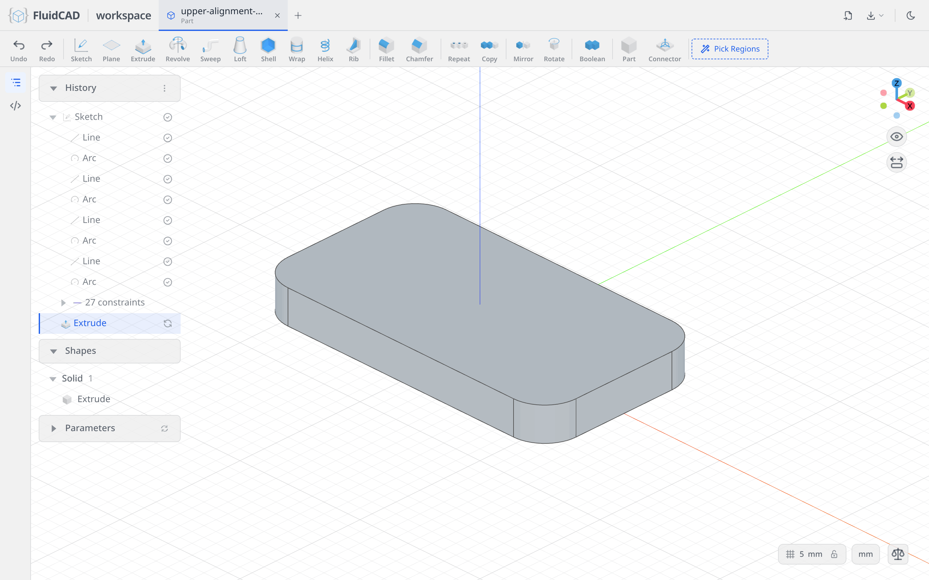Open a new tab with plus
This screenshot has height=580, width=929.
pos(298,15)
